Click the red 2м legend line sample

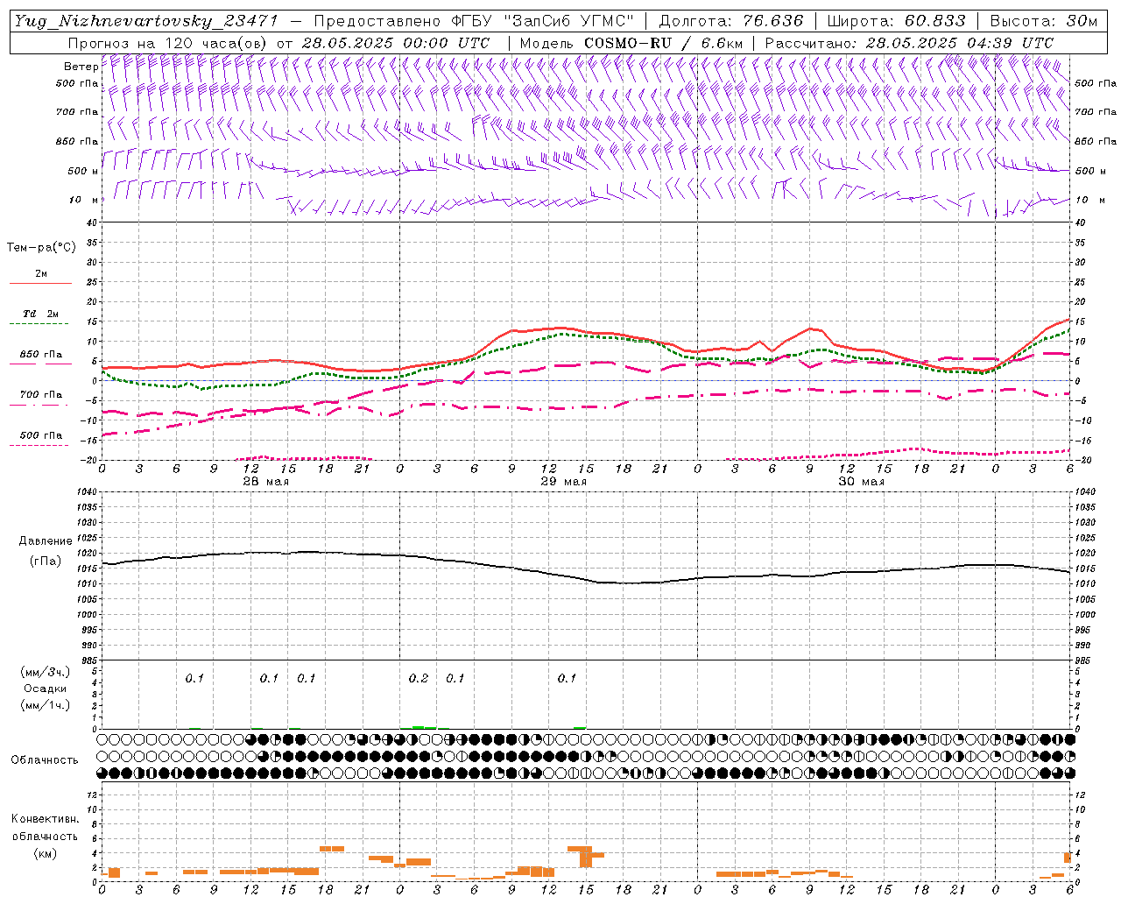click(x=40, y=284)
